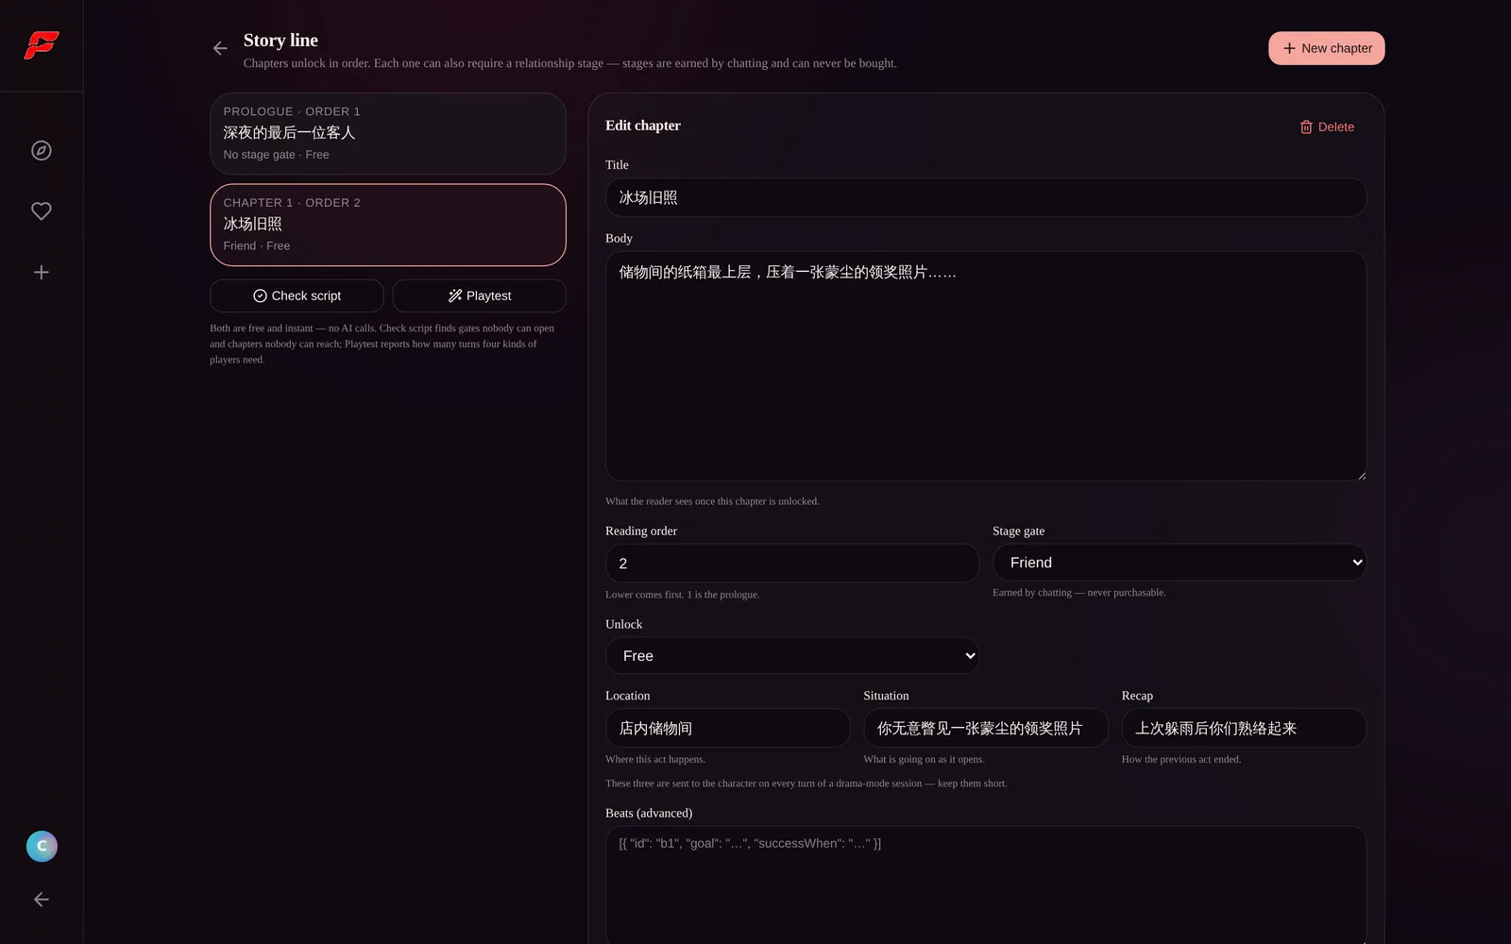
Task: Start the Playtest report
Action: click(x=479, y=295)
